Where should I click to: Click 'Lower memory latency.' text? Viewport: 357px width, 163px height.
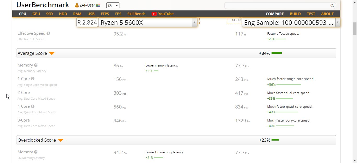click(x=162, y=65)
